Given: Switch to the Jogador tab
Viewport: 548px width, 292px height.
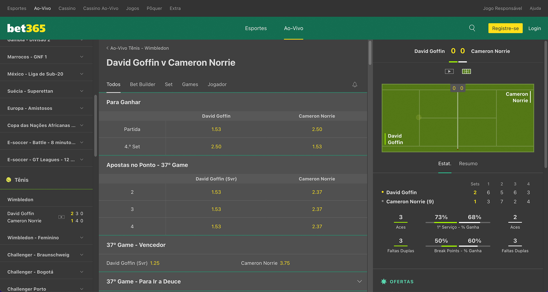Looking at the screenshot, I should pyautogui.click(x=217, y=84).
